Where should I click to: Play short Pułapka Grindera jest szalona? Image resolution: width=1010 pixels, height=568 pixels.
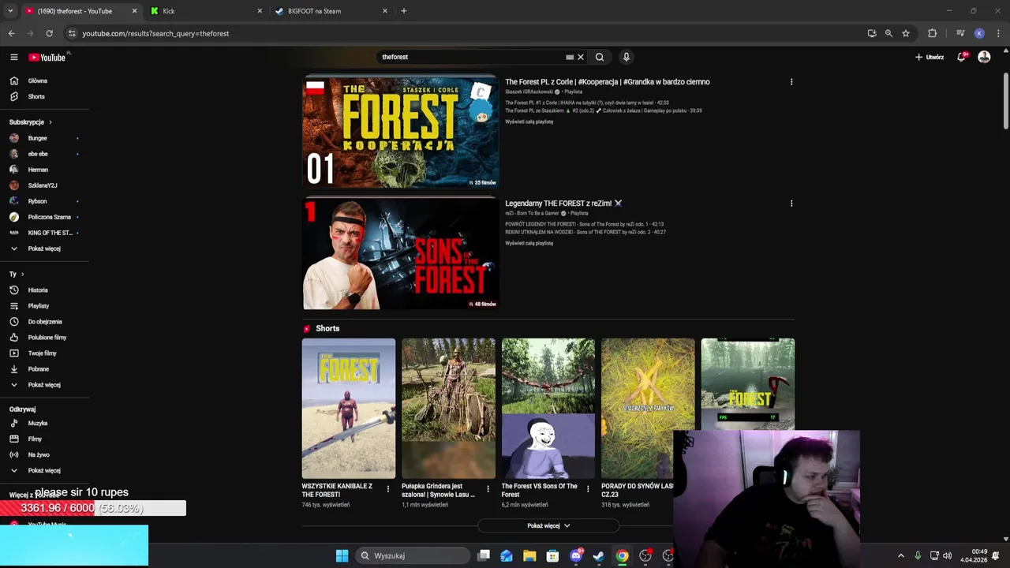point(448,409)
